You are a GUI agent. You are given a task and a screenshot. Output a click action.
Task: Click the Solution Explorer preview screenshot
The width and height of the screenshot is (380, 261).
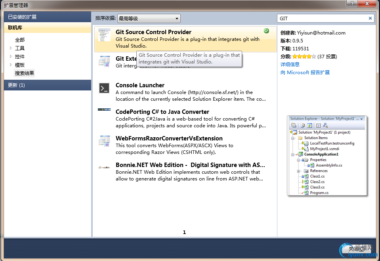(x=327, y=156)
